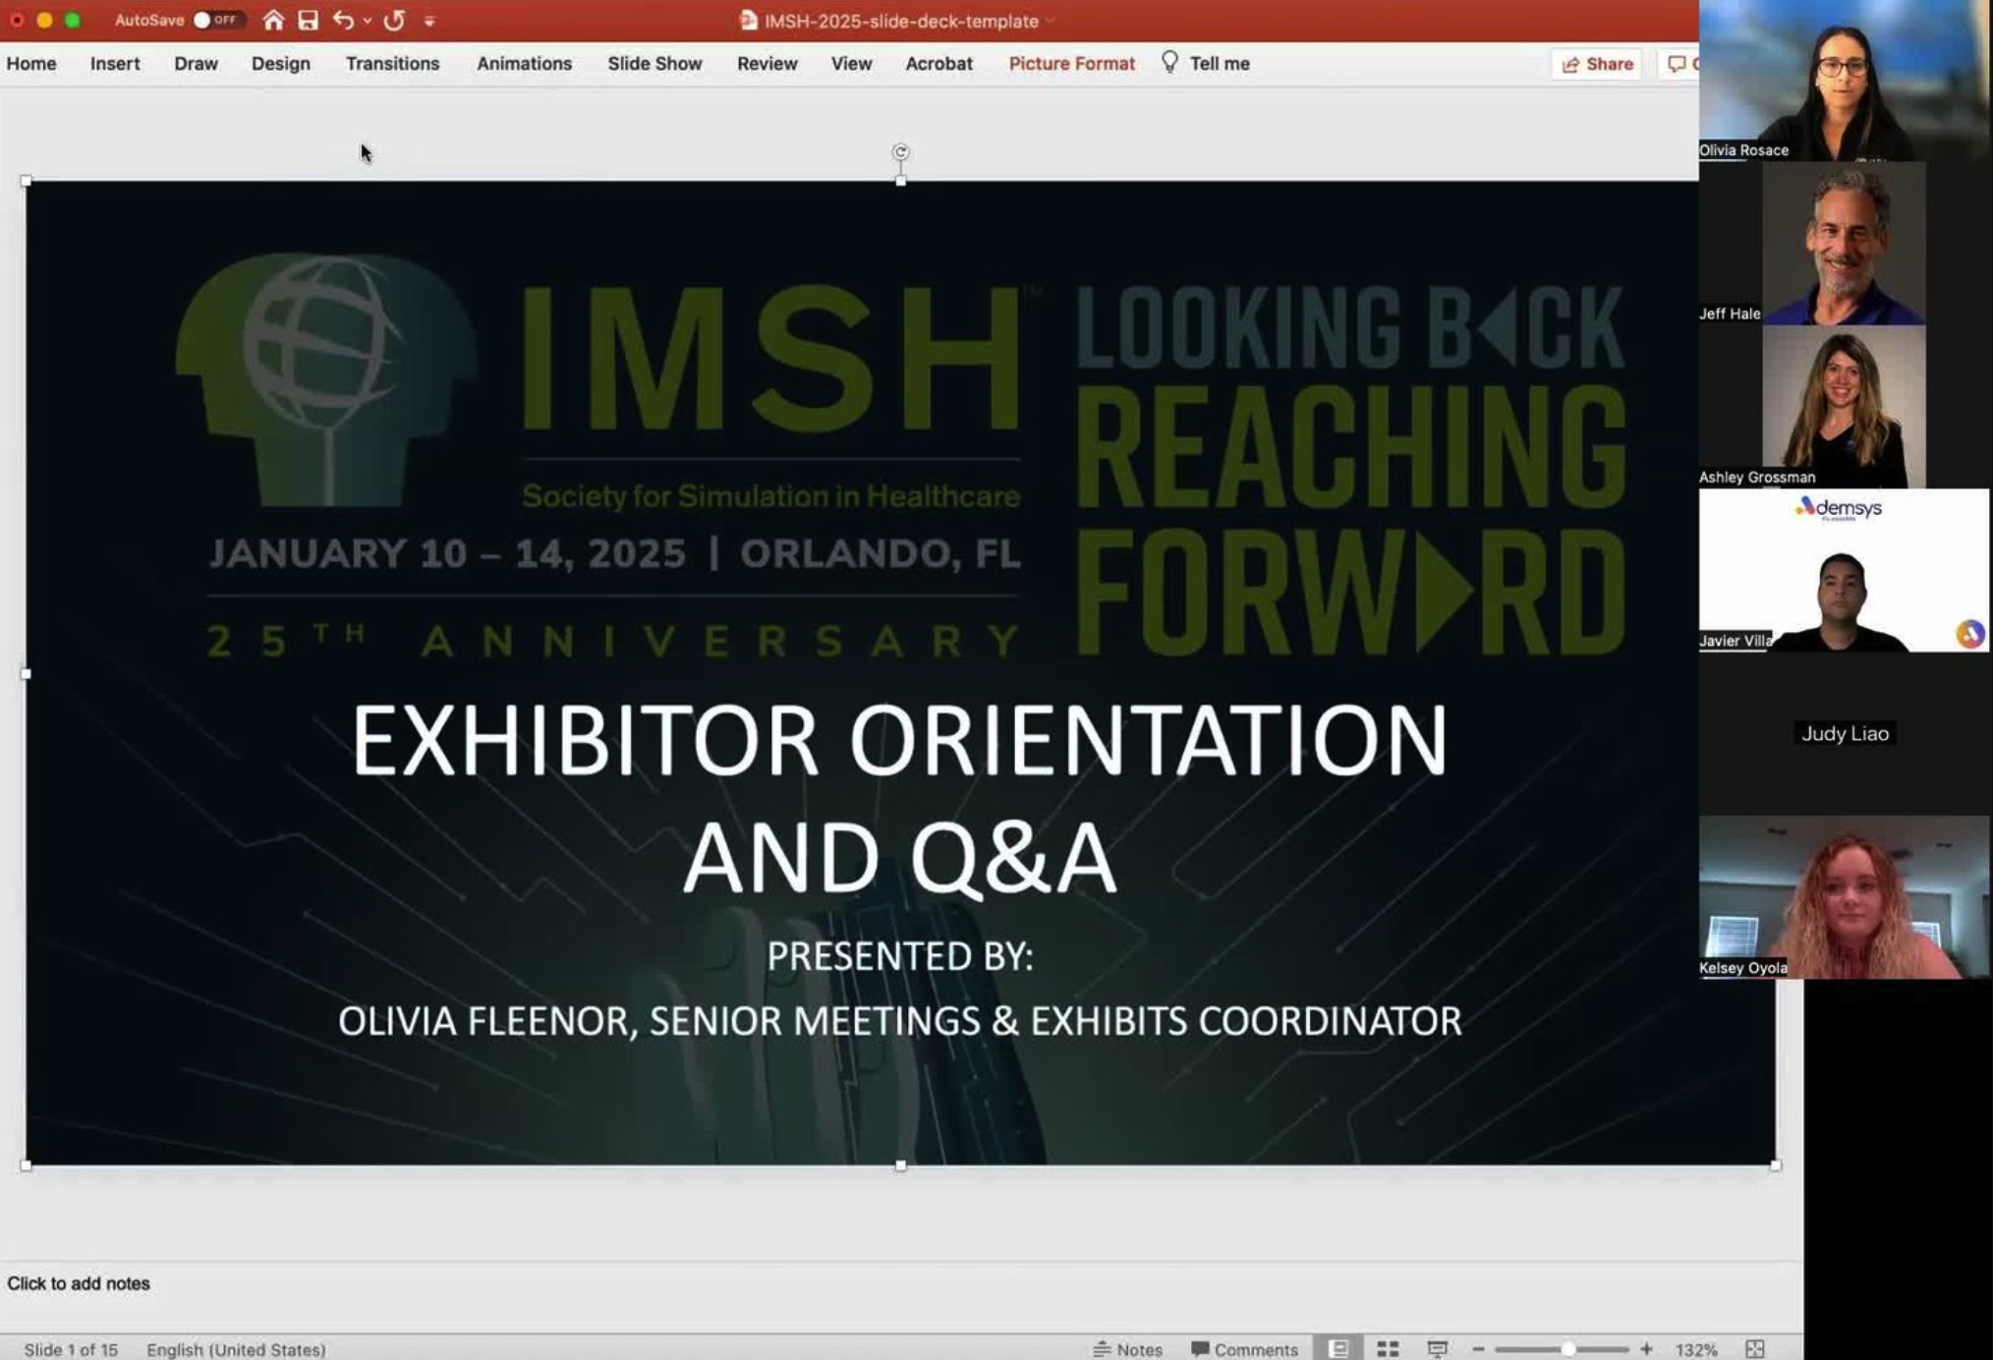The image size is (1993, 1360).
Task: Click the Share button
Action: [1597, 64]
